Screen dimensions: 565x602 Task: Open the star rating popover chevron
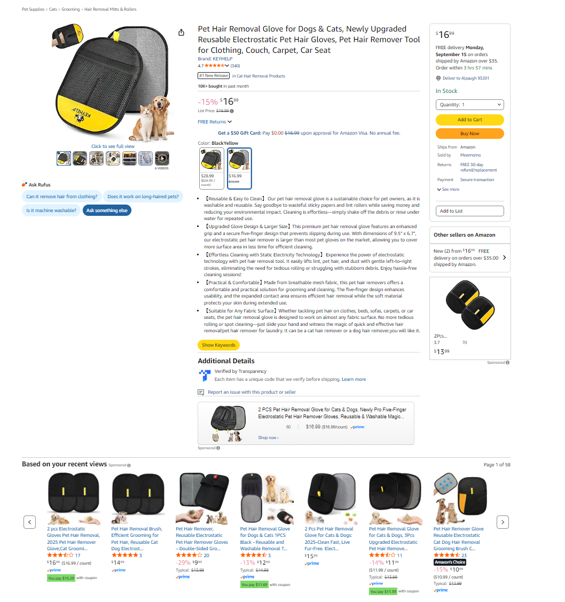pos(227,66)
